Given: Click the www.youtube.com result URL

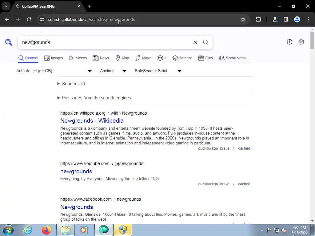Looking at the screenshot, I should tap(102, 163).
